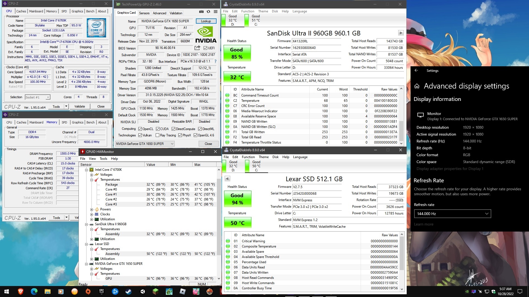
Task: Enable the CUDA checkbox in GPU-Z
Action: pyautogui.click(x=158, y=129)
